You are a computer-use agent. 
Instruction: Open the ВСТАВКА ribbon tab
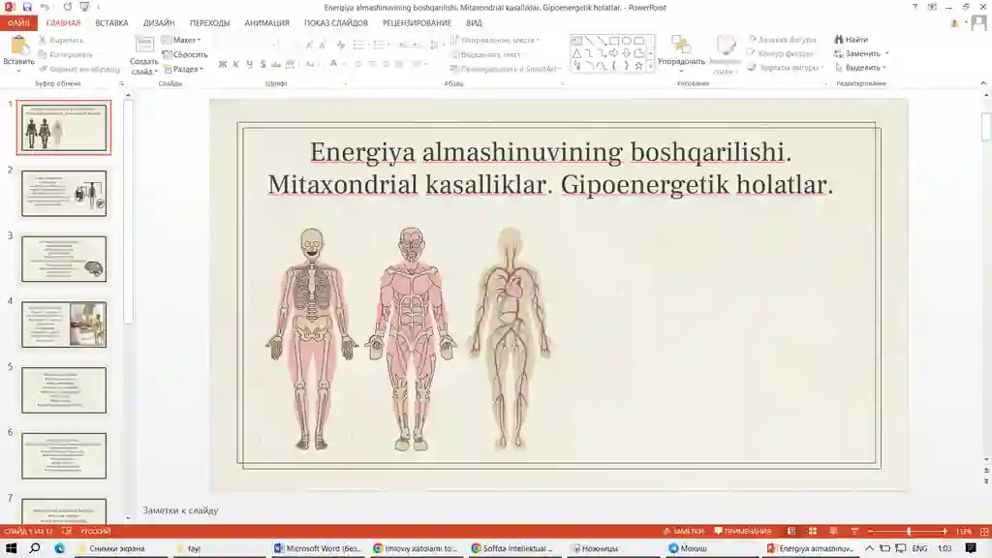pos(111,22)
